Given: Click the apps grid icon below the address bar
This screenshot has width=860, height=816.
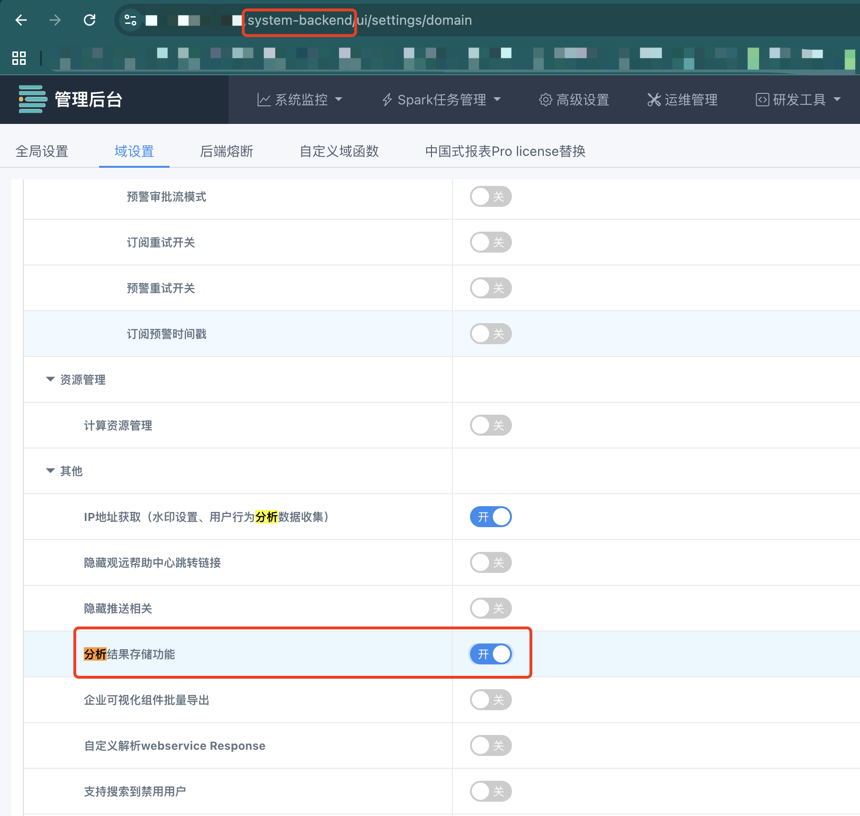Looking at the screenshot, I should [x=19, y=58].
